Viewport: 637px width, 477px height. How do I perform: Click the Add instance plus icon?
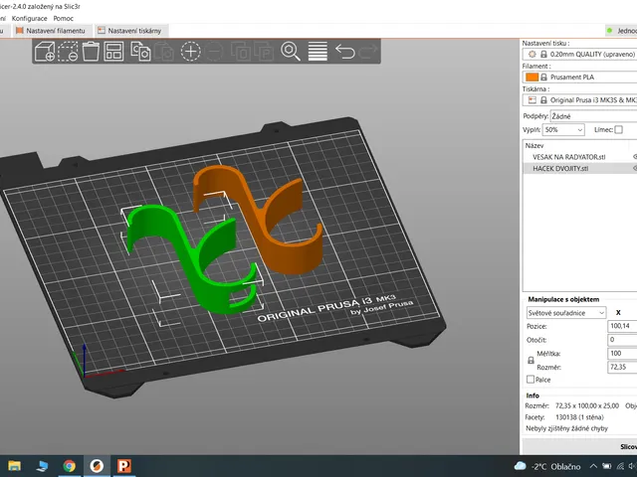pos(190,51)
